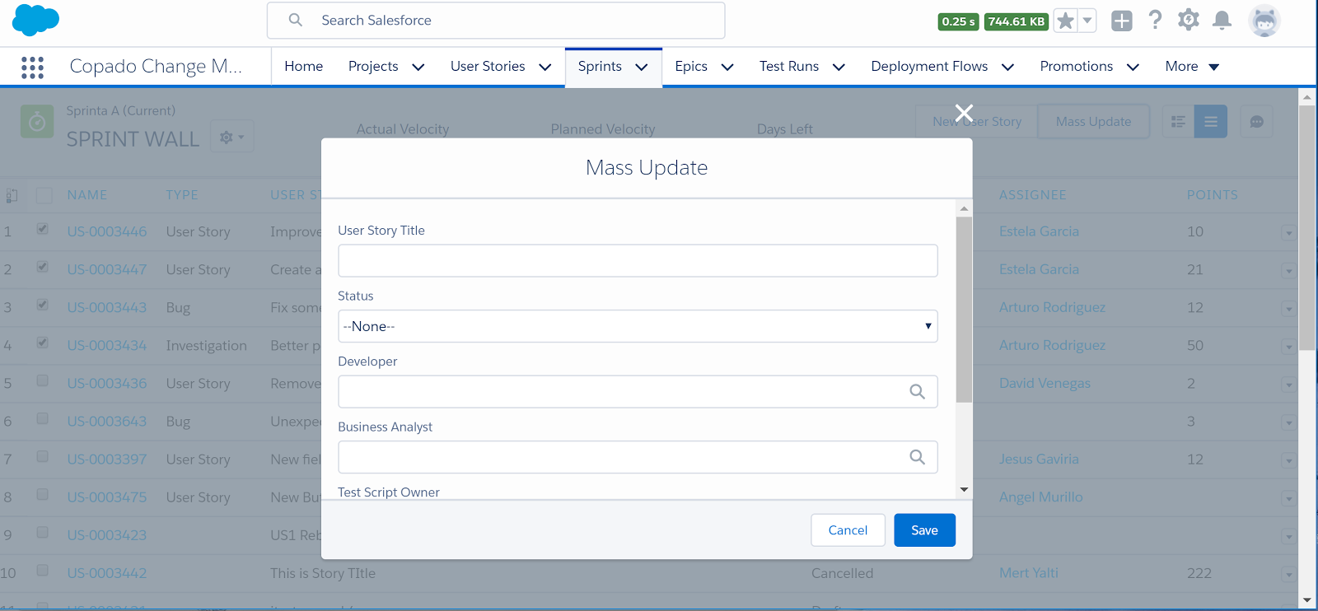This screenshot has height=611, width=1318.
Task: Click the magnifier icon in the search bar
Action: click(296, 20)
